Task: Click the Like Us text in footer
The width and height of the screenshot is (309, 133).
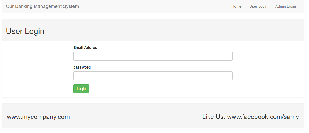Action: (213, 117)
